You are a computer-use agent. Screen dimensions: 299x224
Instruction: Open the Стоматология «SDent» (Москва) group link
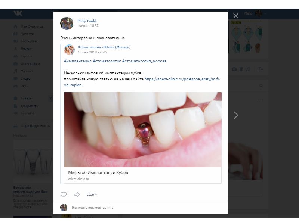point(104,47)
